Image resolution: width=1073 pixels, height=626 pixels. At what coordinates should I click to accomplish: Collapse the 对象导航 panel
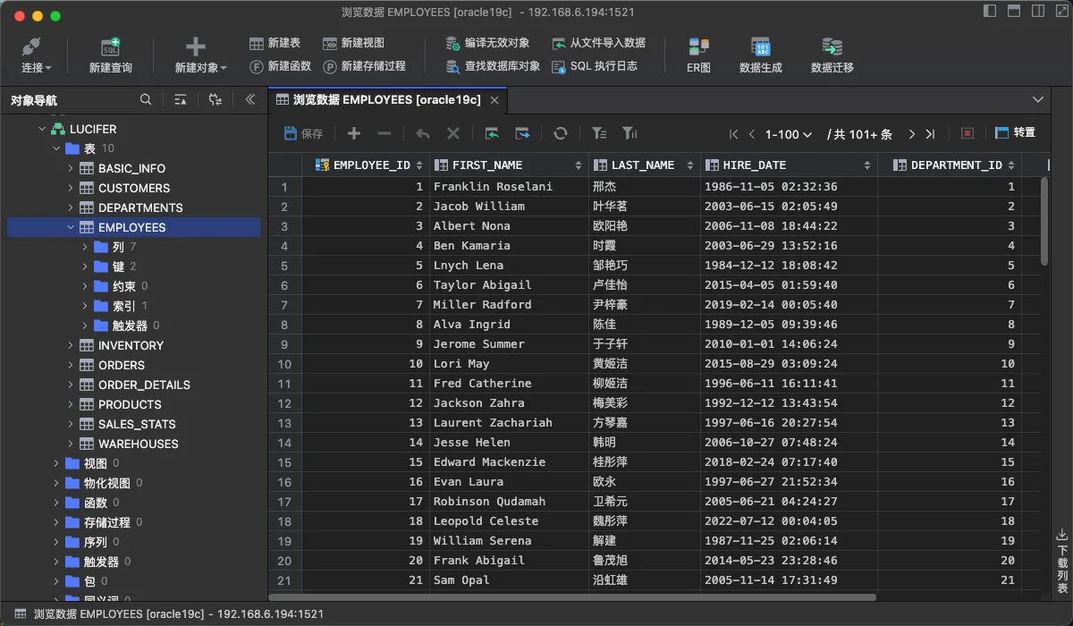[x=249, y=100]
